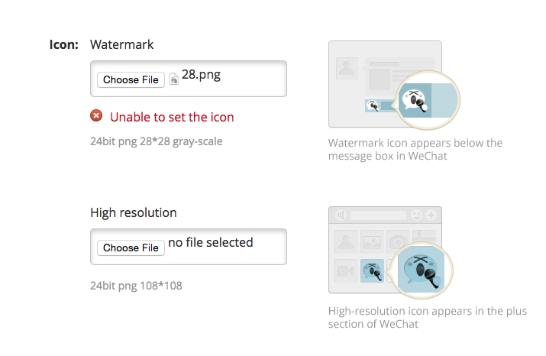
Task: Click the red error icon beside 'Unable to set the icon'
Action: (x=96, y=116)
